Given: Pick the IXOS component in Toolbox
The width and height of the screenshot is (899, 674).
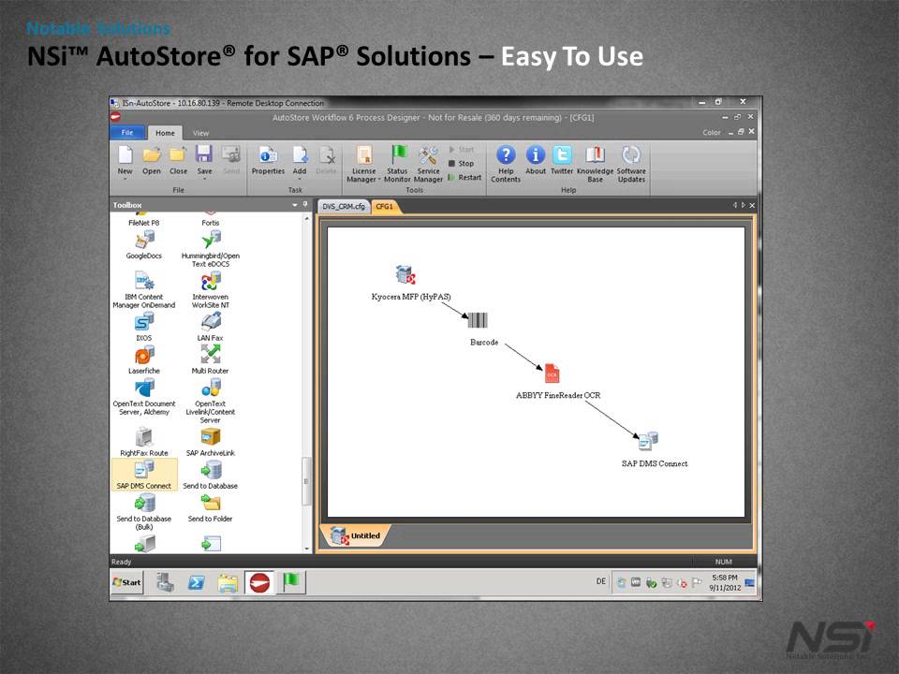Looking at the screenshot, I should pyautogui.click(x=144, y=327).
